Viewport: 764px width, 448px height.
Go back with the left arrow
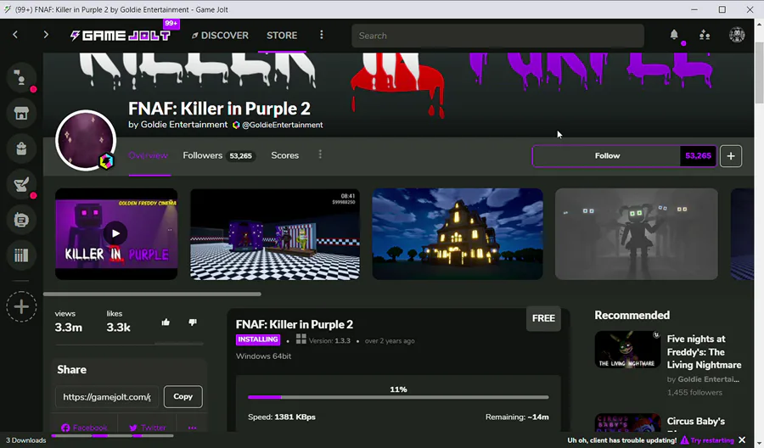15,35
